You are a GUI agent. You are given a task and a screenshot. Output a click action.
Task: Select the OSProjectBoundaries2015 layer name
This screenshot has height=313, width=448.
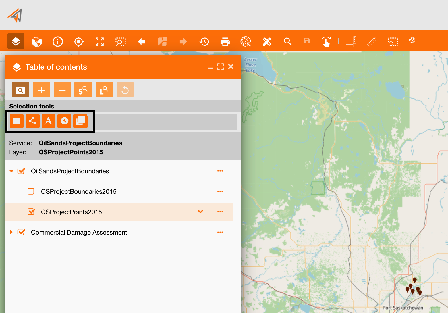tap(79, 191)
